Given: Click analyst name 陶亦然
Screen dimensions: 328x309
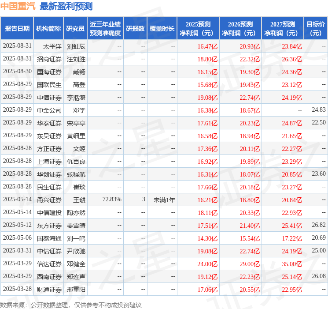Looking at the screenshot, I should [x=76, y=213].
